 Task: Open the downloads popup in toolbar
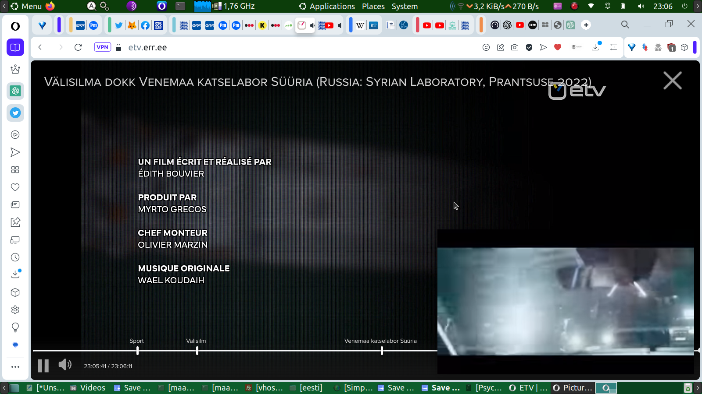[595, 47]
